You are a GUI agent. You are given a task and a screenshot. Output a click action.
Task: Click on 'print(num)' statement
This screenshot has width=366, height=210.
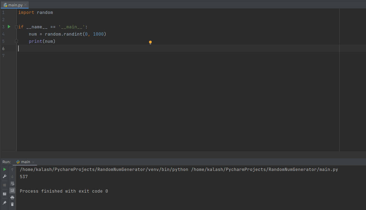click(x=42, y=41)
